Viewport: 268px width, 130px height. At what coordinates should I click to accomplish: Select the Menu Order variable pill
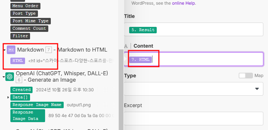(25, 6)
